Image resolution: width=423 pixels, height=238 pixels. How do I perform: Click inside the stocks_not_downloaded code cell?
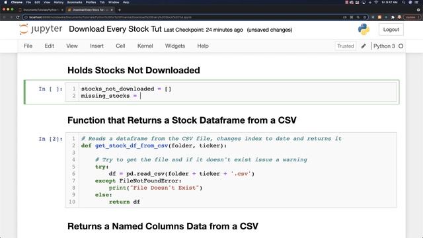point(231,93)
